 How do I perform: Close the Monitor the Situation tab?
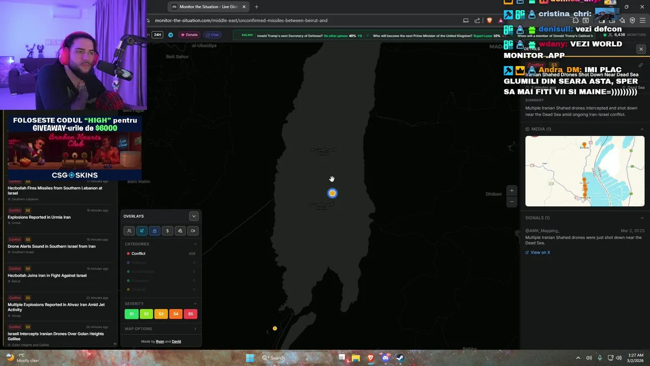tap(244, 7)
